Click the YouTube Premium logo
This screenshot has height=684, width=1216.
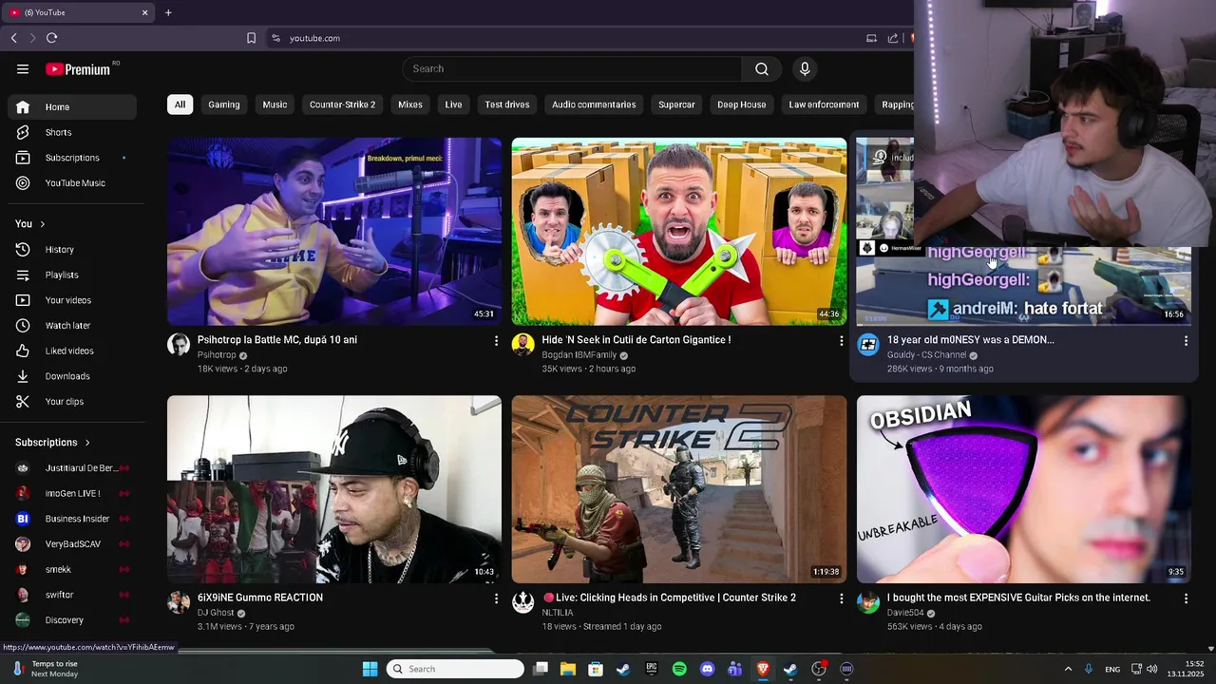78,69
